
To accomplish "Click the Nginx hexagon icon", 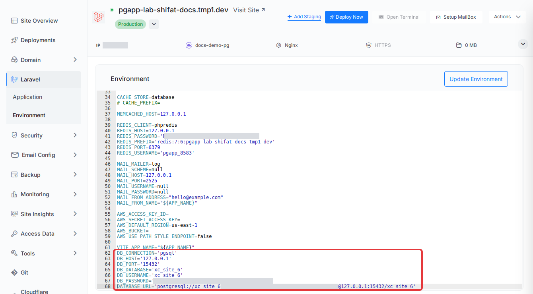I will click(x=279, y=45).
